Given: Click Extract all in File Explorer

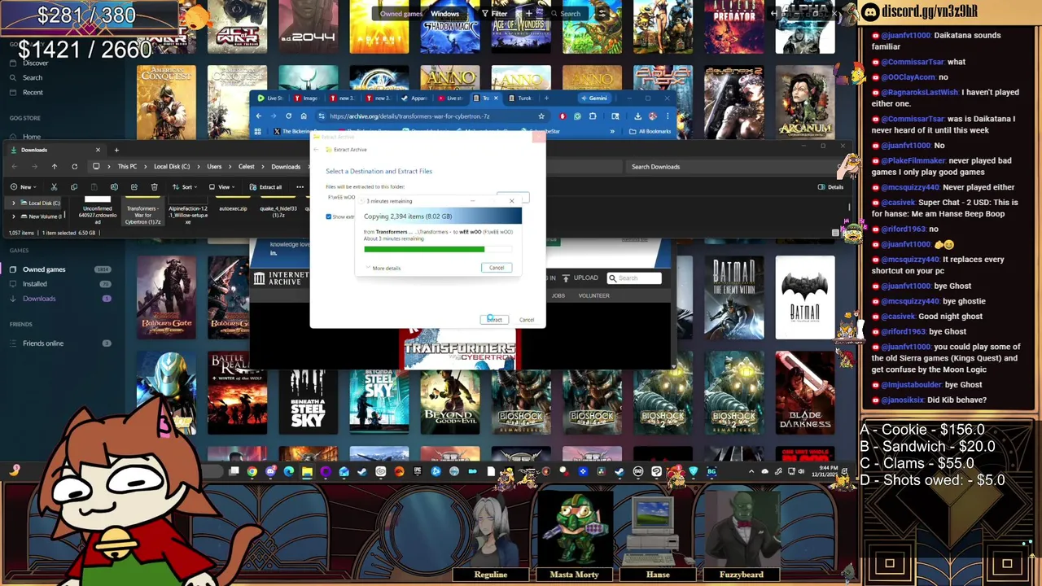Looking at the screenshot, I should [266, 187].
